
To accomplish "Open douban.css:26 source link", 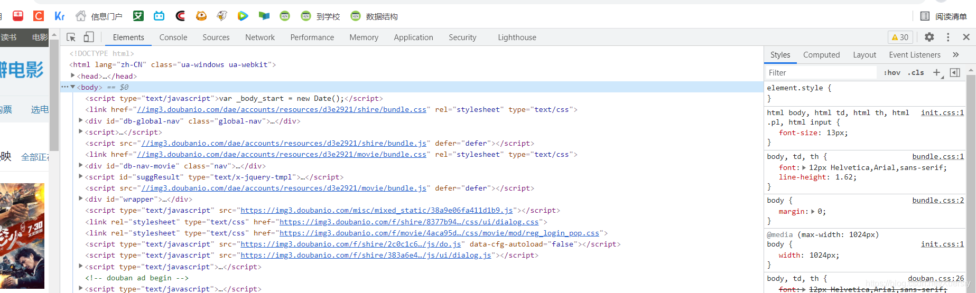I will [936, 278].
